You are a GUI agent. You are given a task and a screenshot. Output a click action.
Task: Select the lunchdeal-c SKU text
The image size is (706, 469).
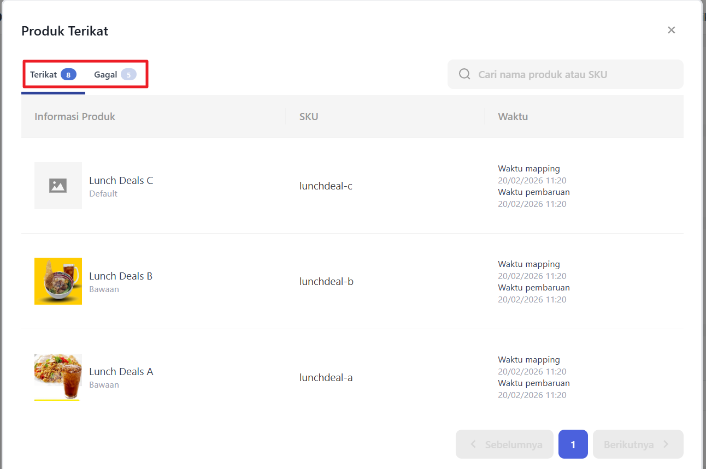pos(326,186)
